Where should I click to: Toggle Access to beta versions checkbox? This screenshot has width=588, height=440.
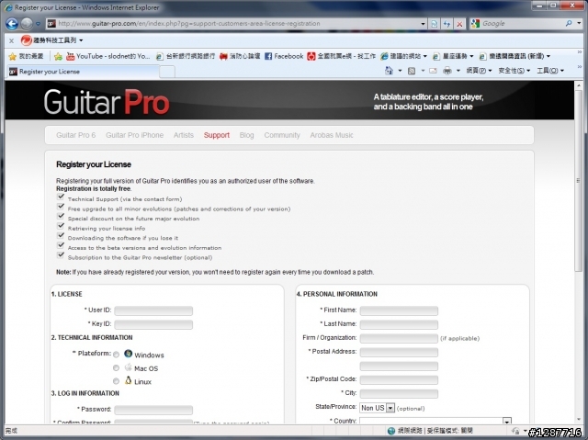point(61,245)
